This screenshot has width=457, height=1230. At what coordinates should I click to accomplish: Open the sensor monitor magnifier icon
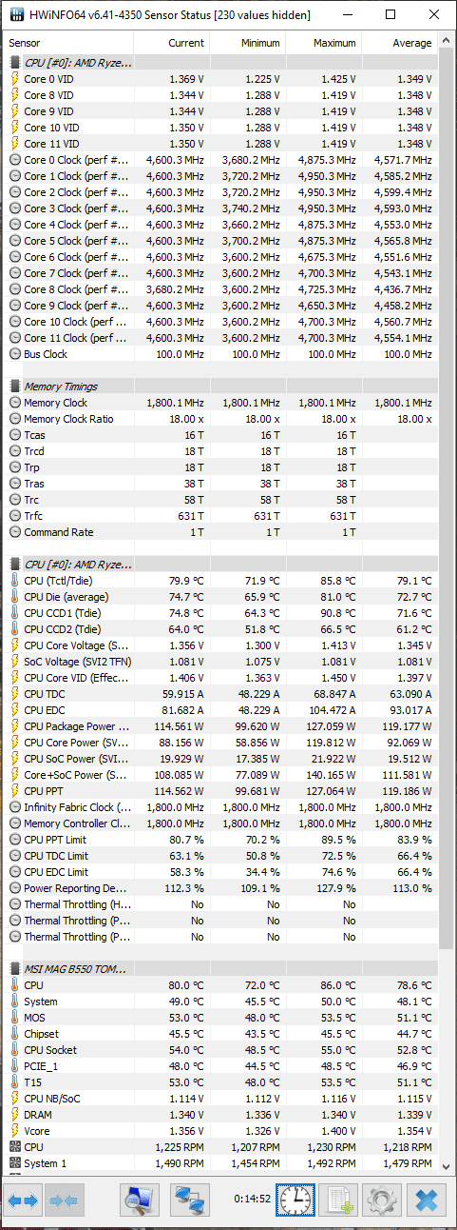coord(140,1201)
